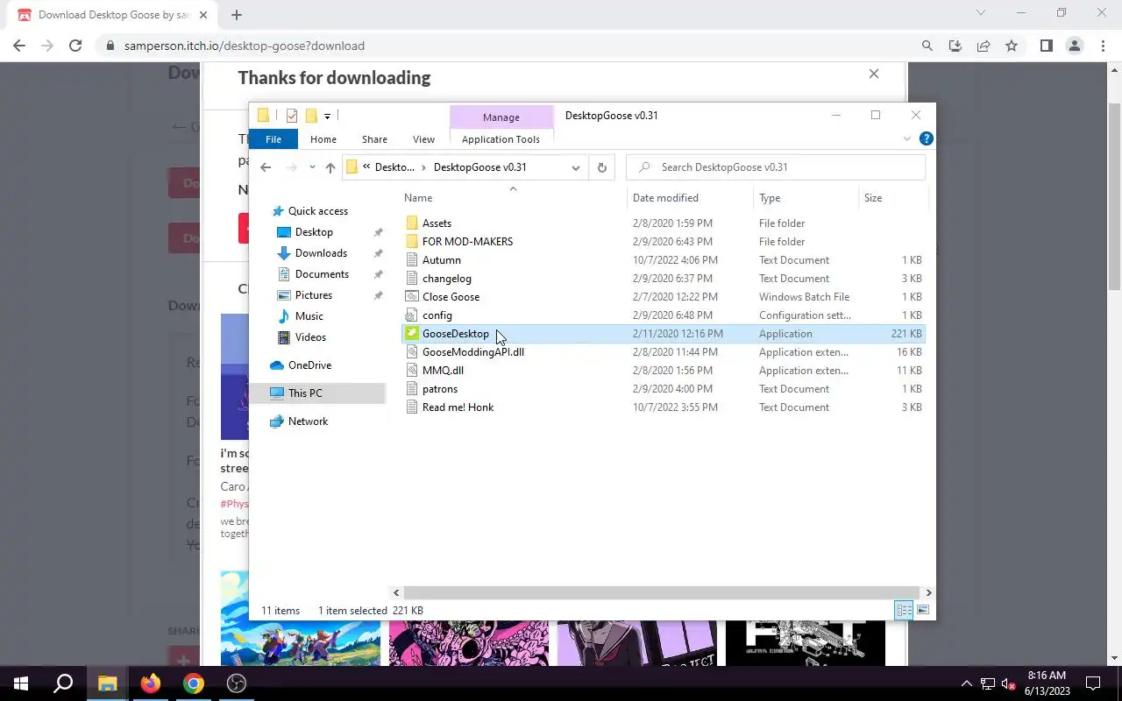Reload the Chrome page

click(75, 46)
